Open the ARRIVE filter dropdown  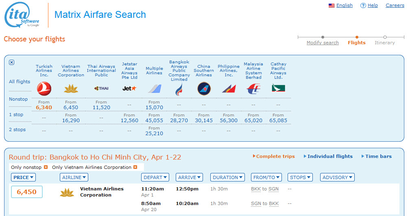pyautogui.click(x=190, y=177)
